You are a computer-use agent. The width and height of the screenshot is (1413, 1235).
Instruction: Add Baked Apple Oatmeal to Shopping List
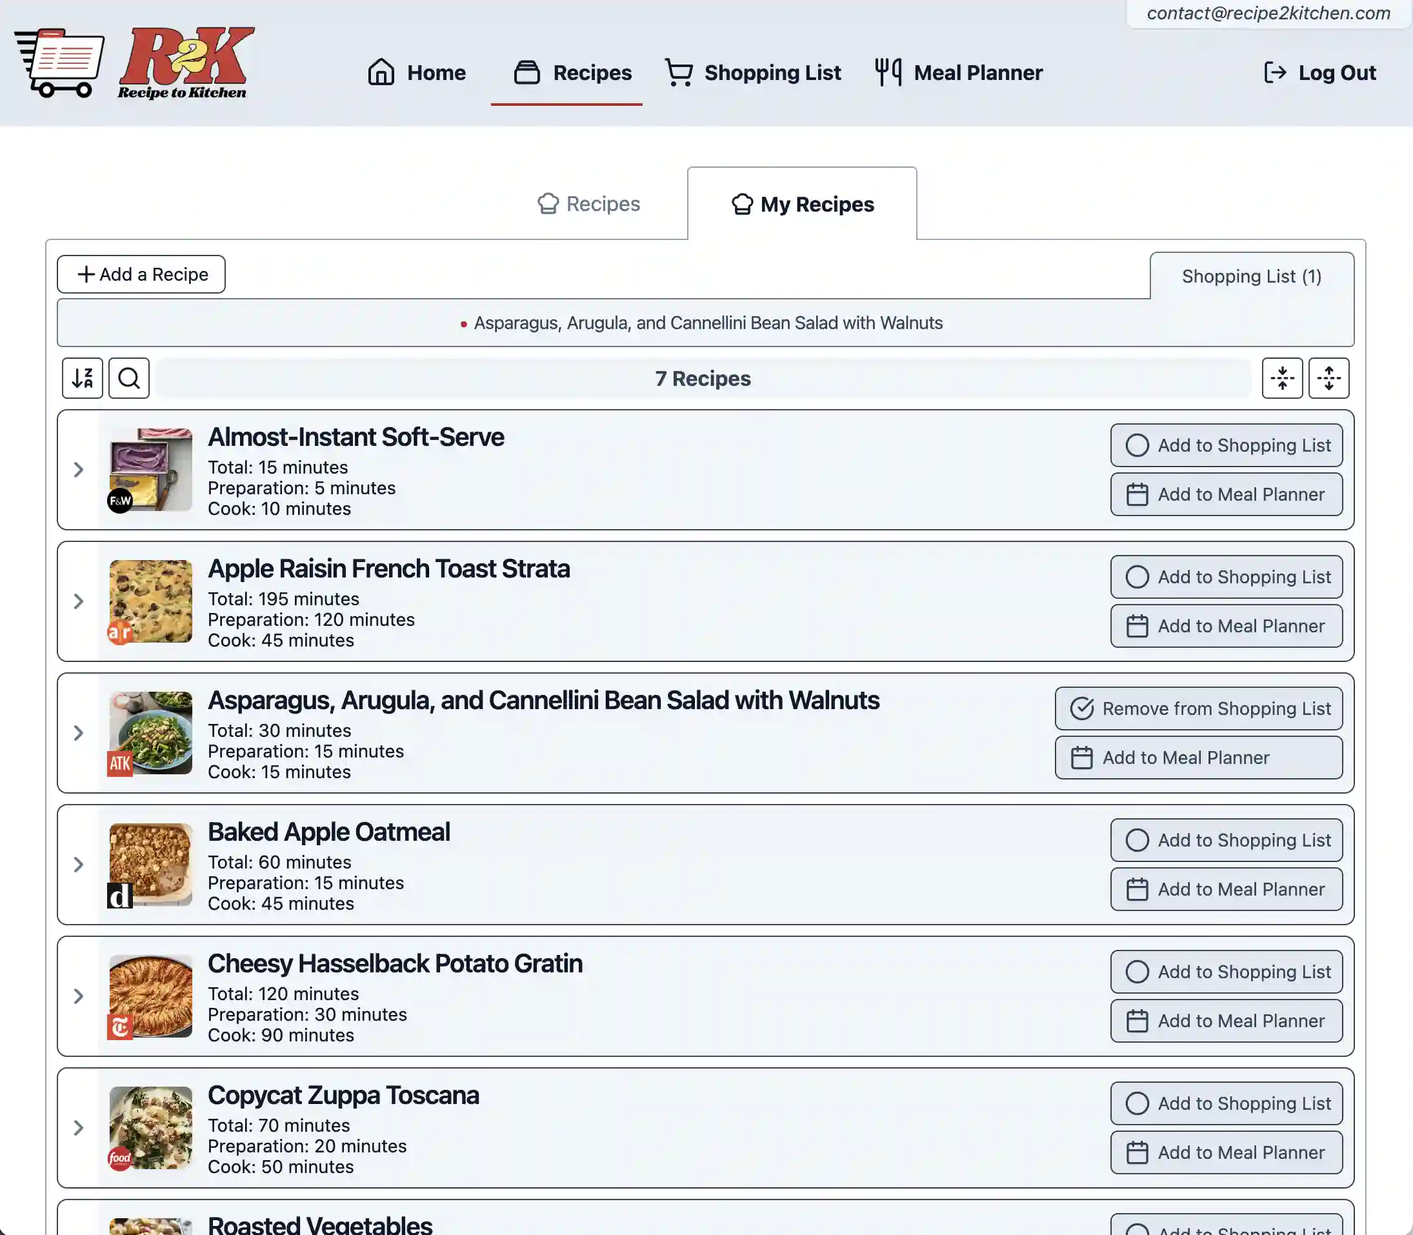1227,839
